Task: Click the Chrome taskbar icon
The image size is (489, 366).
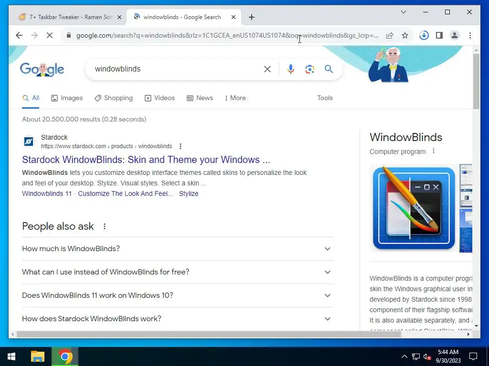Action: (65, 356)
